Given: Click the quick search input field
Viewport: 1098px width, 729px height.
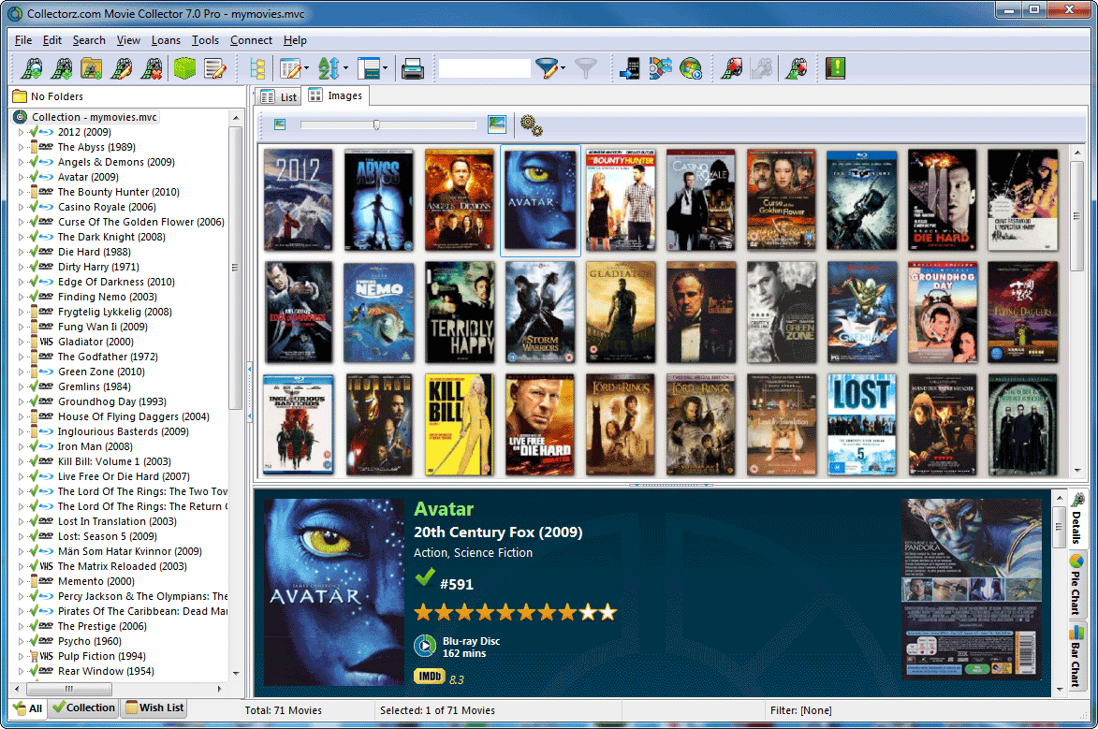Looking at the screenshot, I should pyautogui.click(x=484, y=68).
